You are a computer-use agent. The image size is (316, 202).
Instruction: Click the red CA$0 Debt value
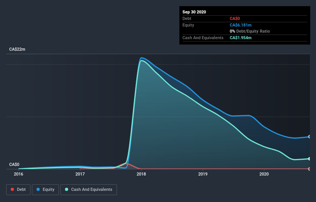tap(235, 19)
